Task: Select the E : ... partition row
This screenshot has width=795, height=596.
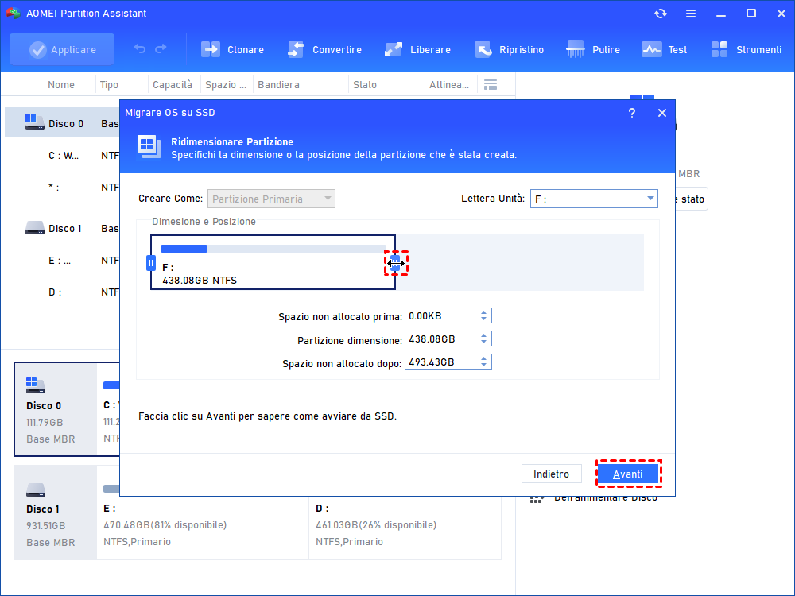Action: click(x=62, y=261)
